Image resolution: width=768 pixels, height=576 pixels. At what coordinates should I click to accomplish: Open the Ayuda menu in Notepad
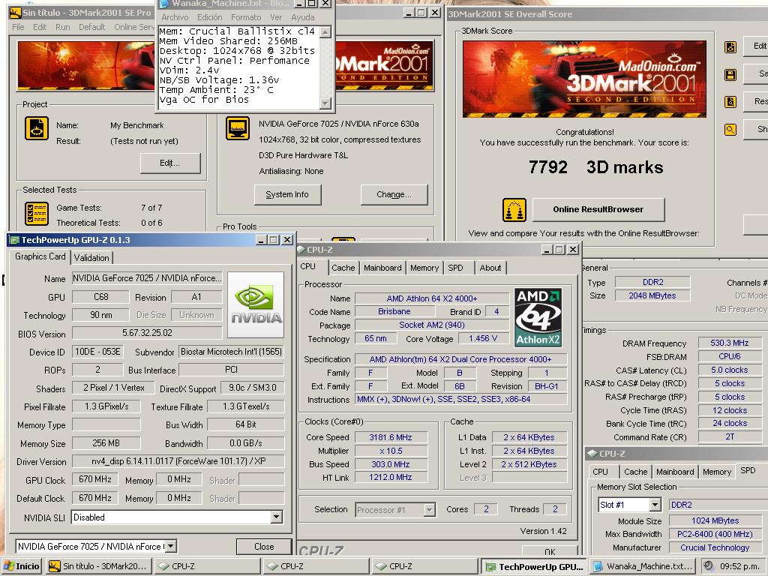coord(303,17)
